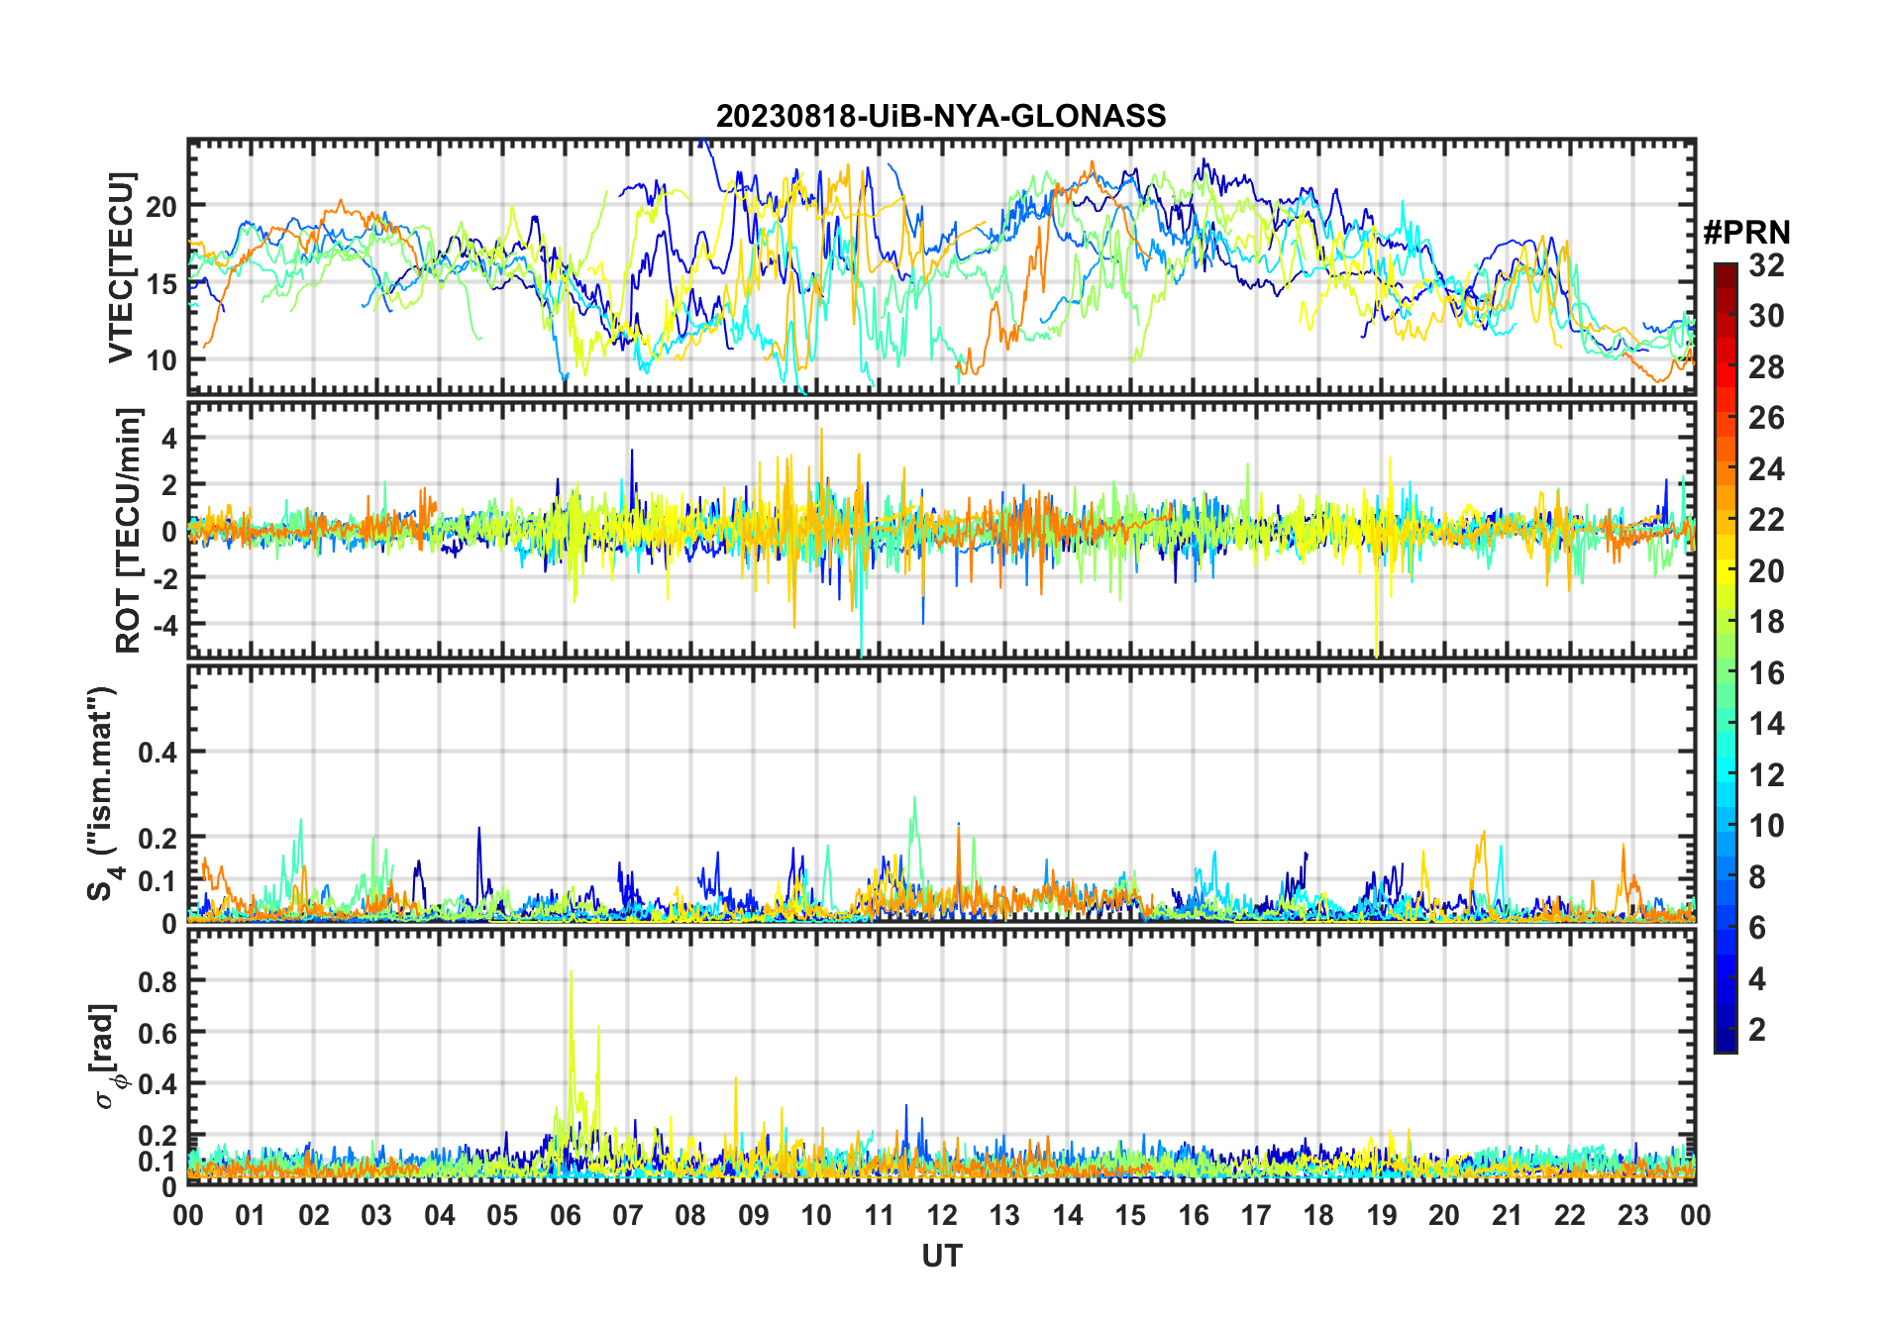The image size is (1884, 1317).
Task: Click the UT axis hour label 09
Action: 754,1216
